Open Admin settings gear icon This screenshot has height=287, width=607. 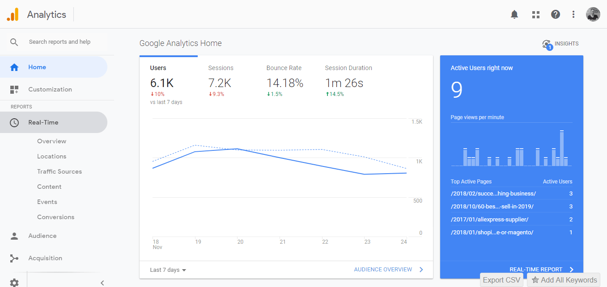[x=14, y=282]
